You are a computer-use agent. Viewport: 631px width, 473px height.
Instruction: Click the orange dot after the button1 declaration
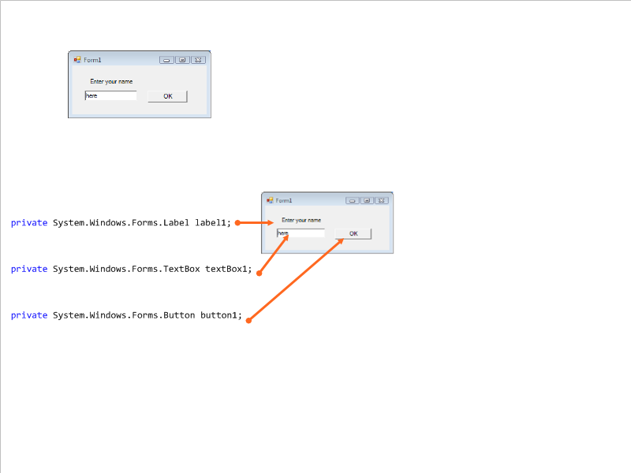click(x=248, y=320)
